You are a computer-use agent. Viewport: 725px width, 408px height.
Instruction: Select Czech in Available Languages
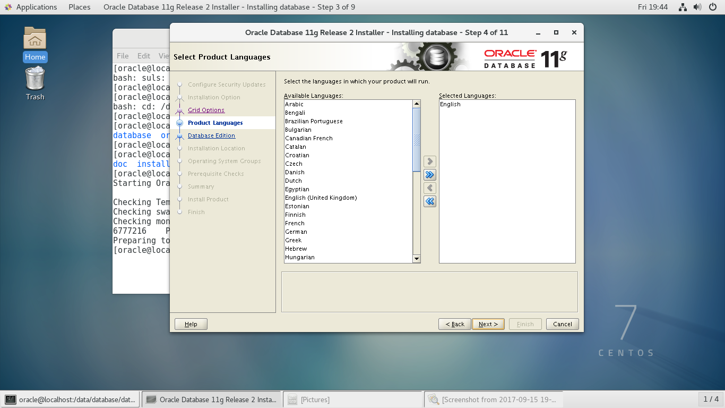point(348,164)
